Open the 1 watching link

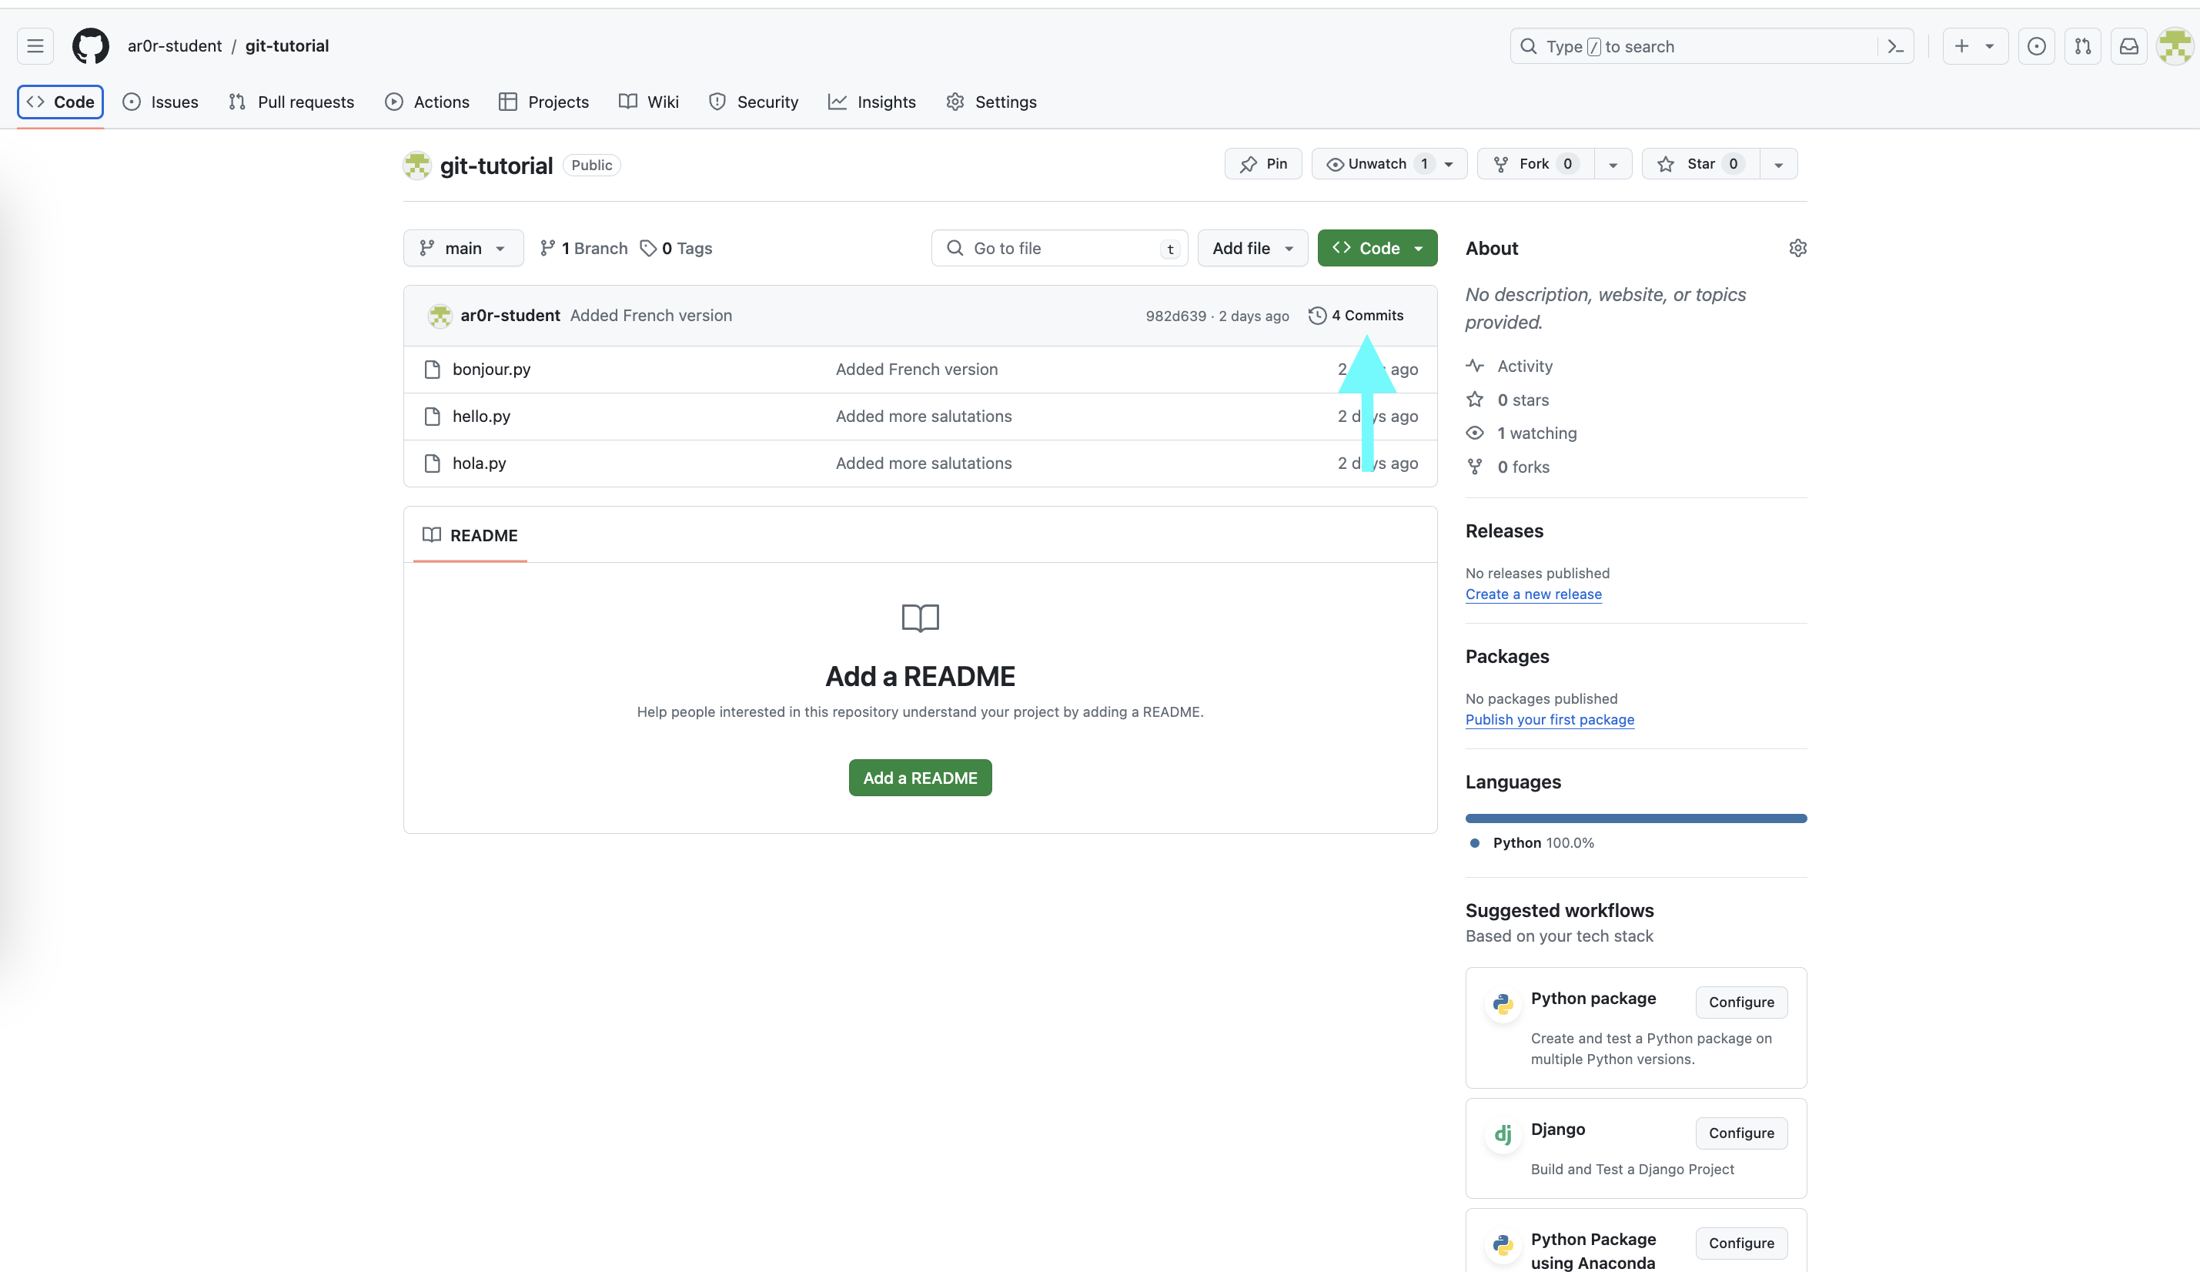(x=1536, y=433)
